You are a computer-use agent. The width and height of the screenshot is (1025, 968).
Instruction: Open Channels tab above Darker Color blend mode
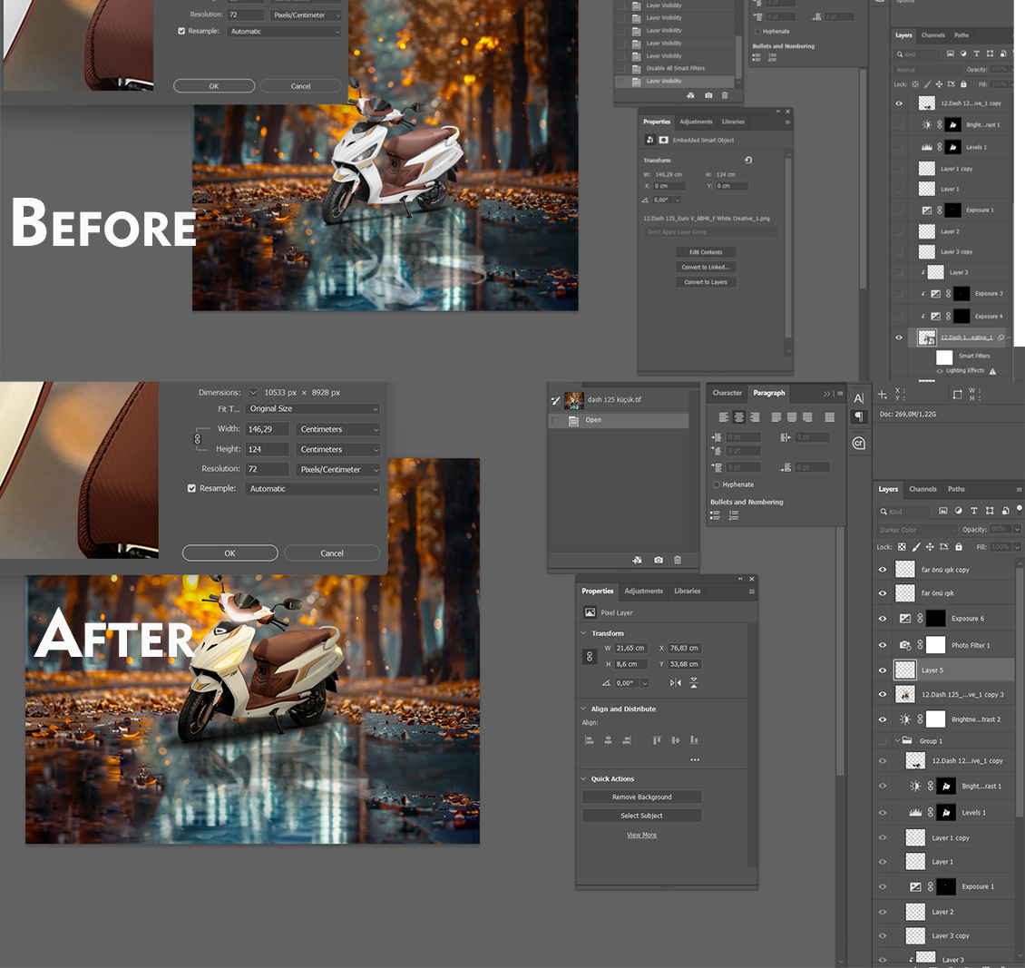tap(922, 489)
